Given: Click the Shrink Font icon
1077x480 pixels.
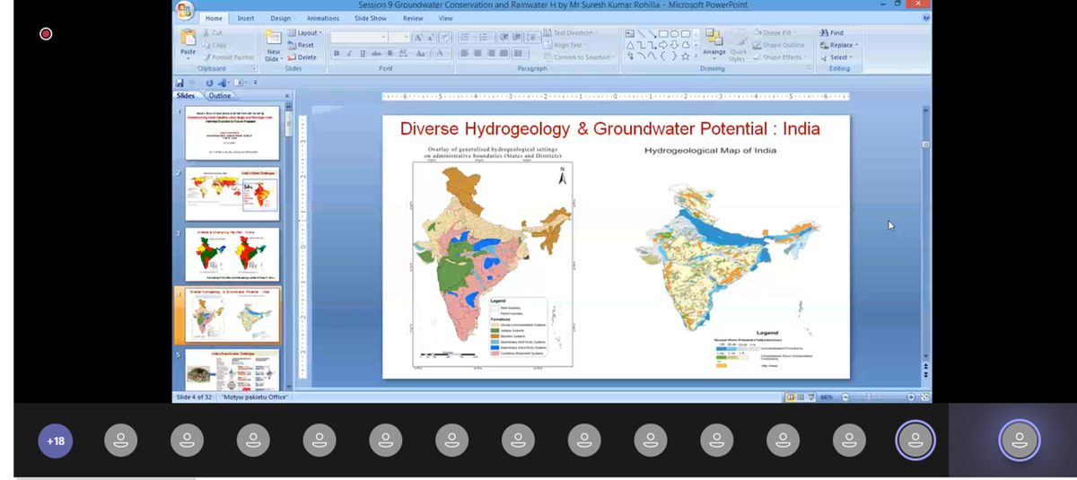Looking at the screenshot, I should coord(431,37).
